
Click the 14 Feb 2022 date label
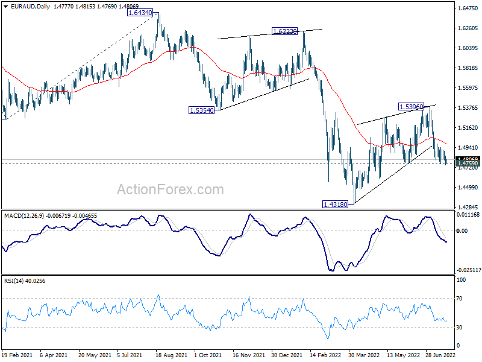[325, 355]
